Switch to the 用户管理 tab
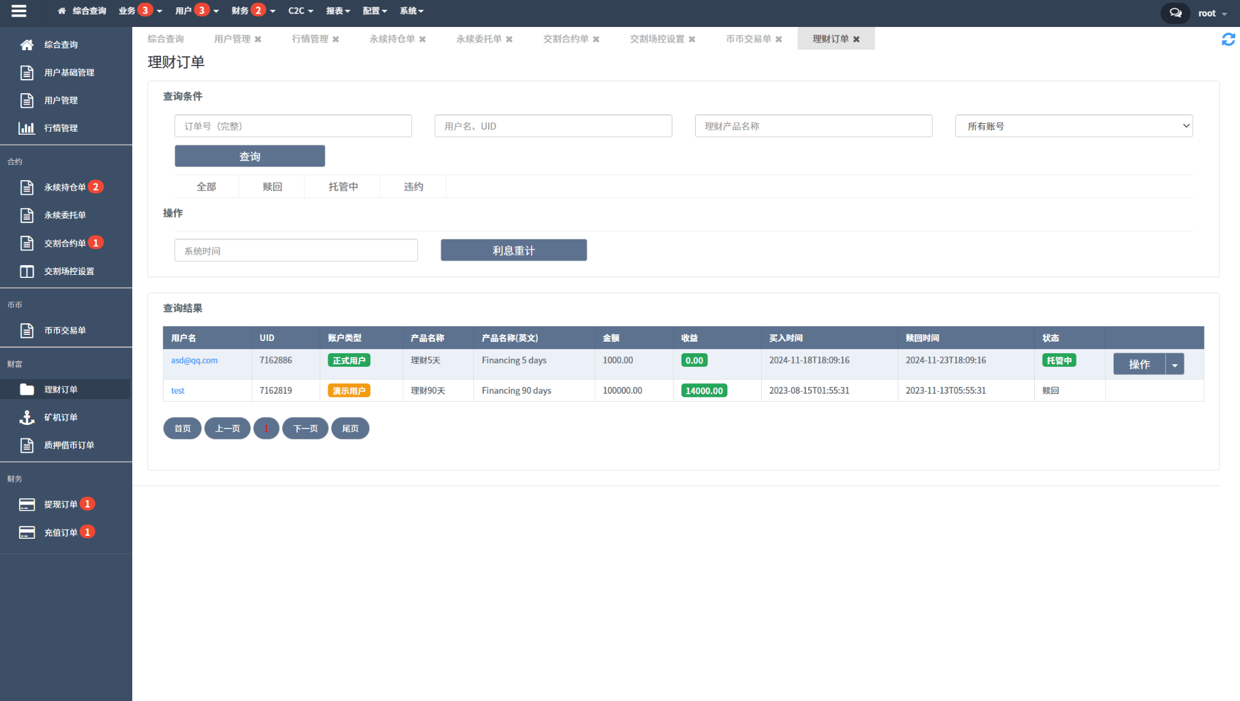Viewport: 1240px width, 701px height. click(232, 39)
